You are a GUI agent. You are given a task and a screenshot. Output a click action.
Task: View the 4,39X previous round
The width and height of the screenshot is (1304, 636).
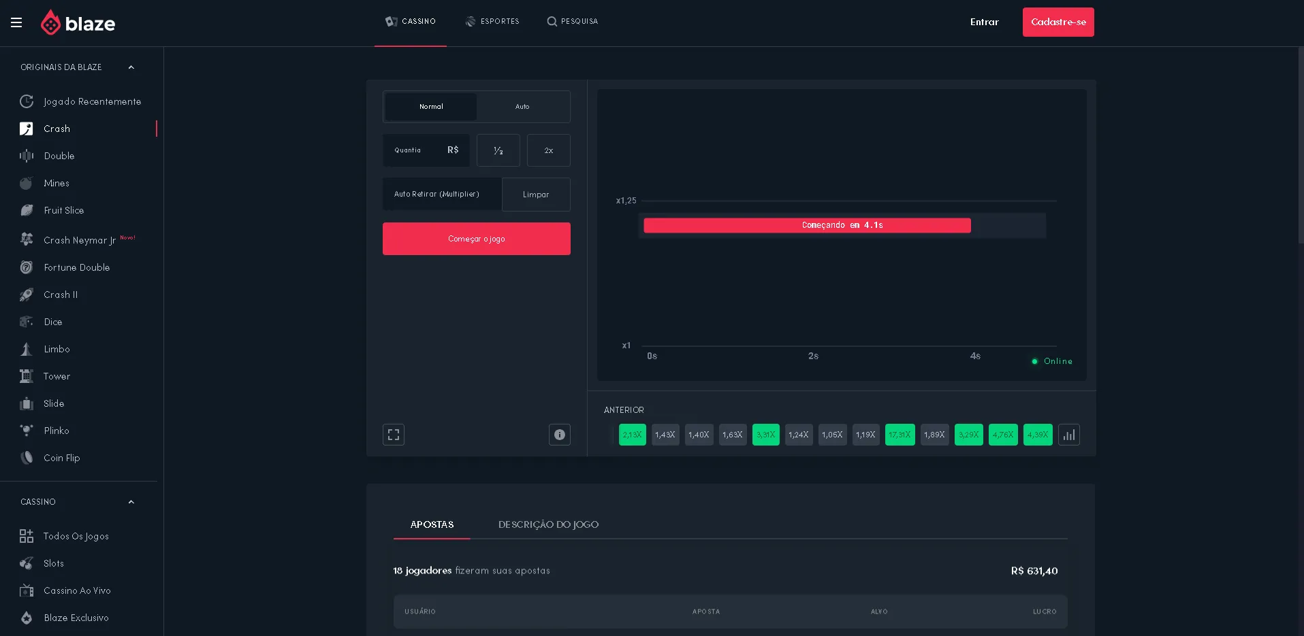click(1038, 435)
